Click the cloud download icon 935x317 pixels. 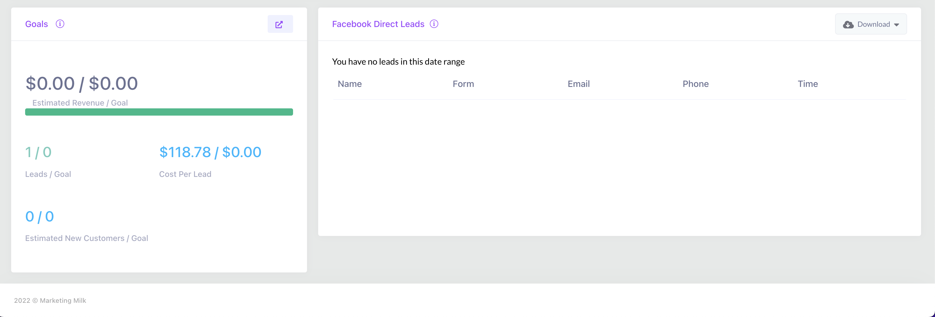pyautogui.click(x=848, y=24)
